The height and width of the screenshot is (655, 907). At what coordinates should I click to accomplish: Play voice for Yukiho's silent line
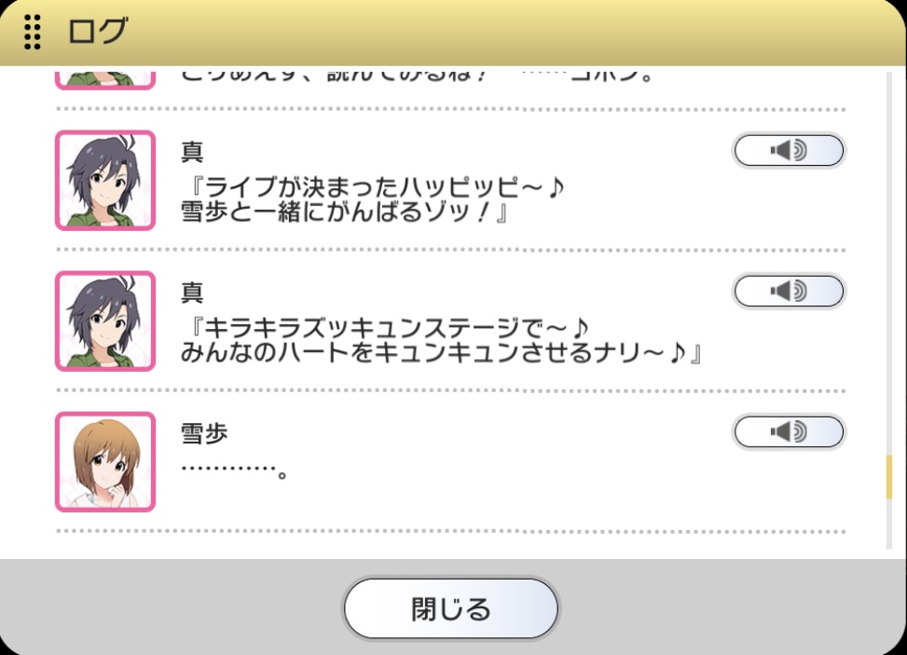(789, 431)
